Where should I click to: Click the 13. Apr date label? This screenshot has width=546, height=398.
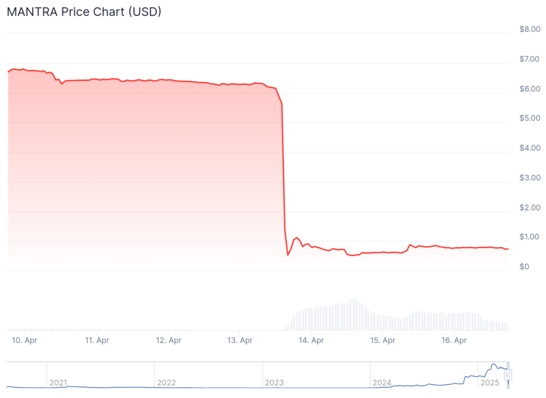point(240,340)
